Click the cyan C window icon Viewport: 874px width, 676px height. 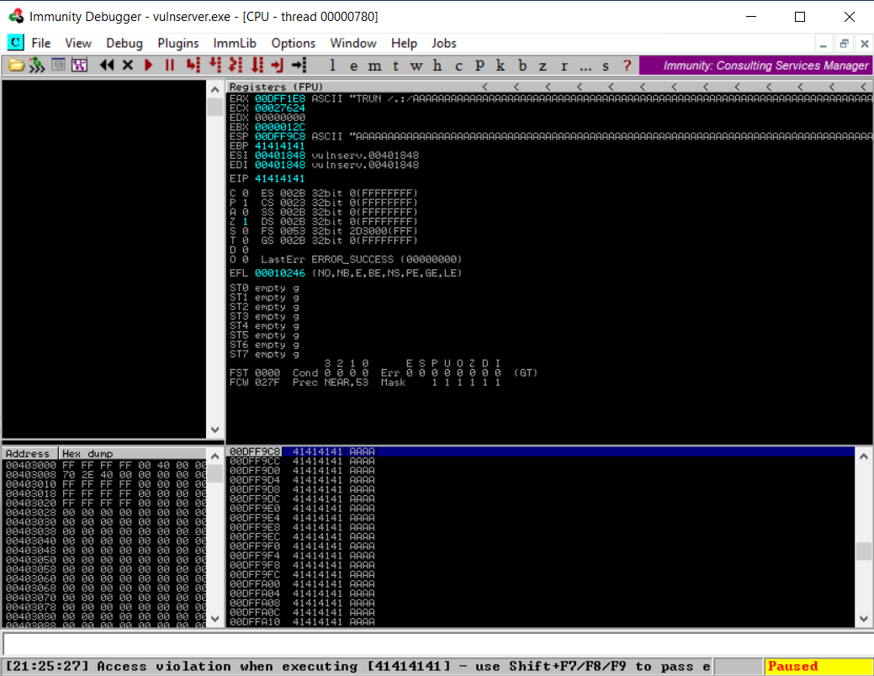tap(16, 42)
